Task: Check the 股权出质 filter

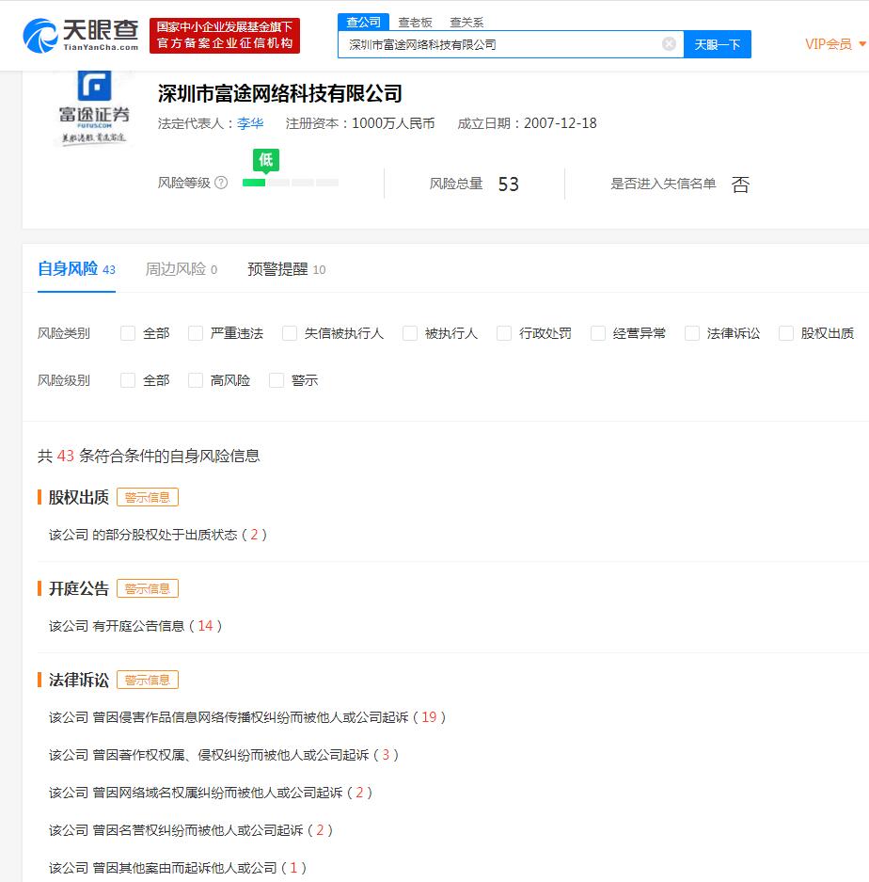Action: [x=786, y=333]
